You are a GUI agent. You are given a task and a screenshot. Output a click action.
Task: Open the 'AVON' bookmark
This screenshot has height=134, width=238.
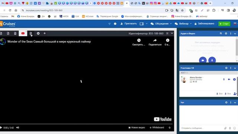pos(64,16)
